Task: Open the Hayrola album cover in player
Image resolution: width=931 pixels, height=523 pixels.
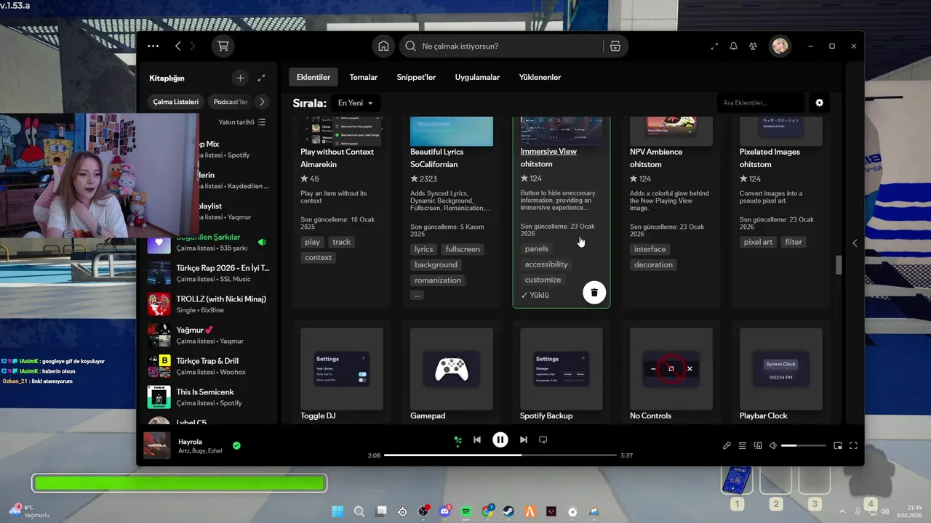Action: (157, 445)
